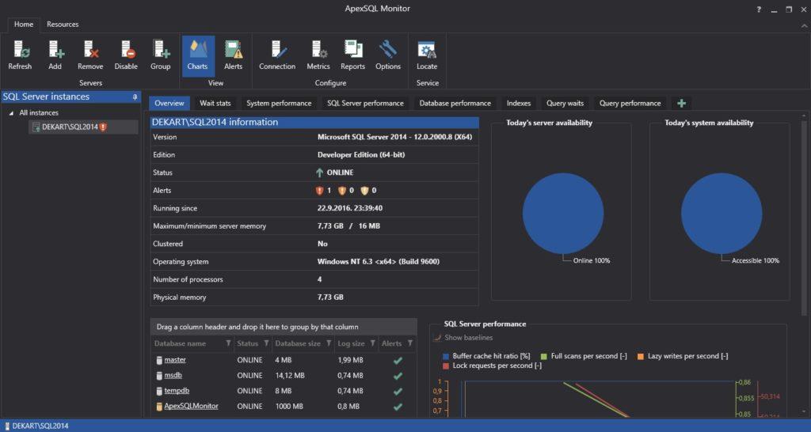Open the Alerts column filter
Image resolution: width=811 pixels, height=432 pixels.
click(x=409, y=343)
